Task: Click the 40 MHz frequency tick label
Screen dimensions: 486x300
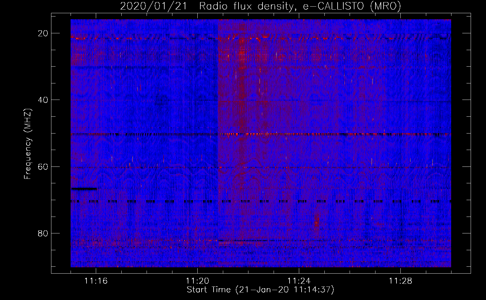Action: 43,100
